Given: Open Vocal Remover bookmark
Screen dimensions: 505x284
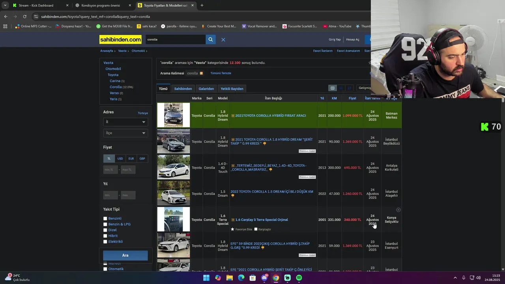Looking at the screenshot, I should 259,26.
